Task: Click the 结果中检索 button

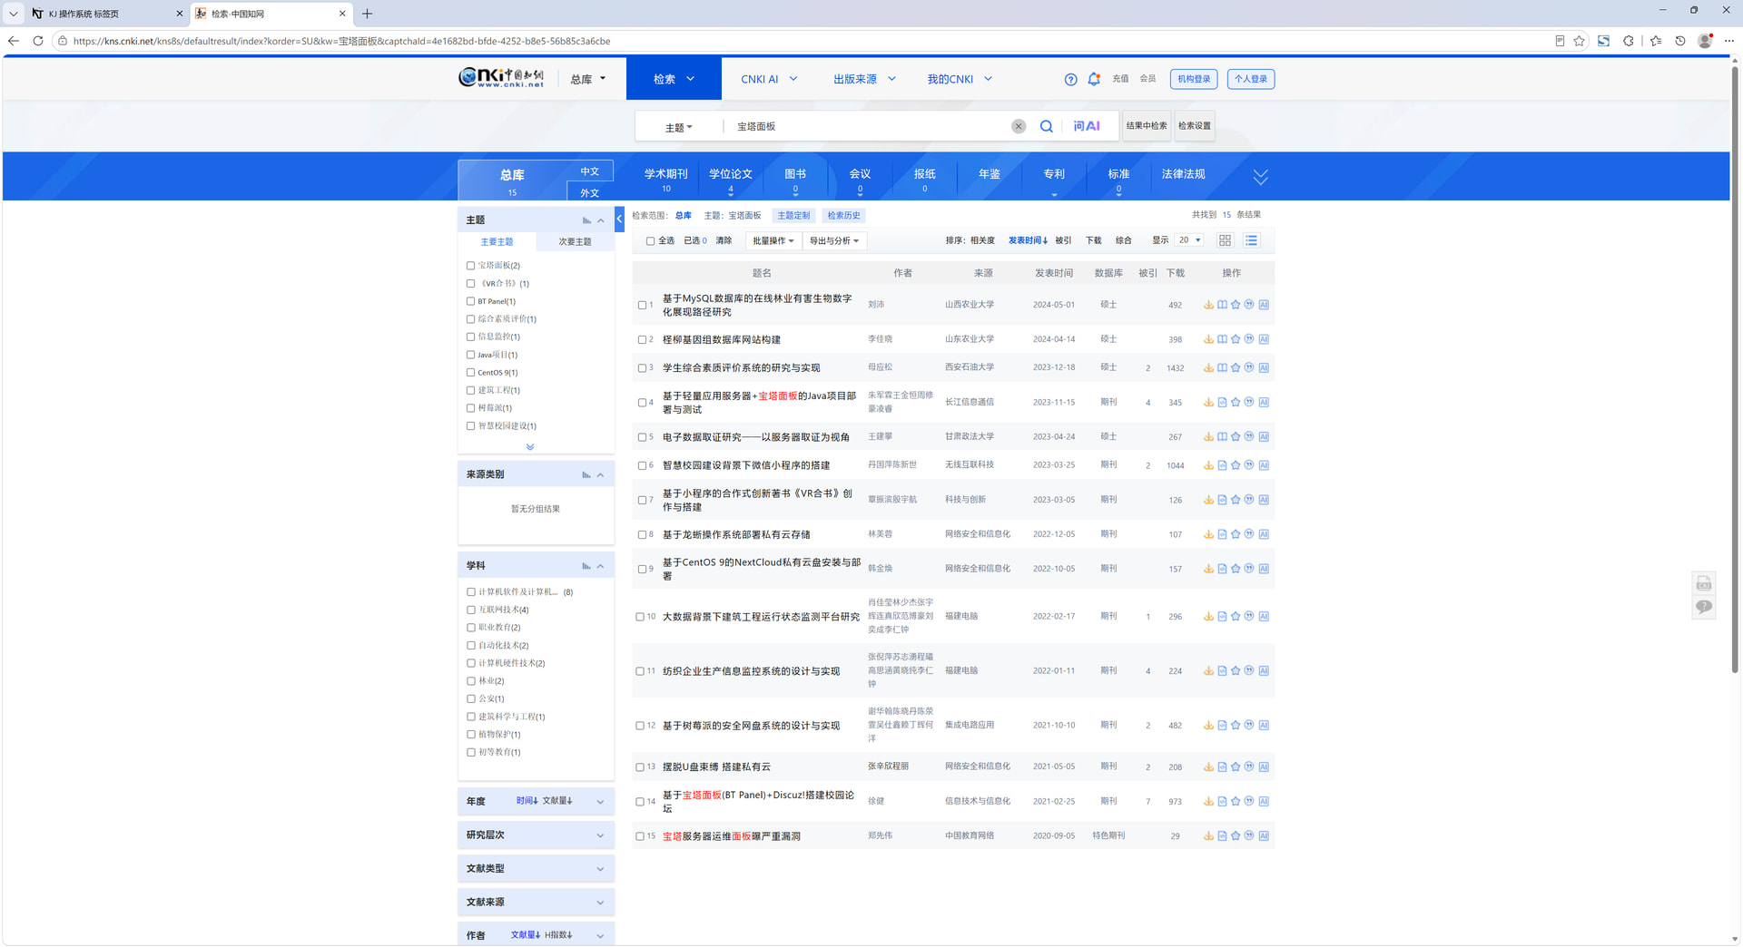Action: [1147, 126]
